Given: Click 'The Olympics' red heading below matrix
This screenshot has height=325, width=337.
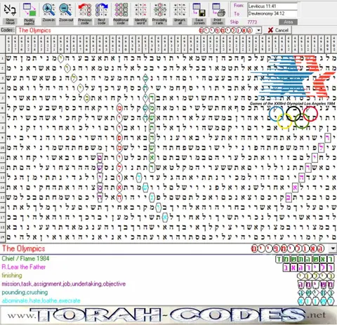Looking at the screenshot, I should pos(24,248).
